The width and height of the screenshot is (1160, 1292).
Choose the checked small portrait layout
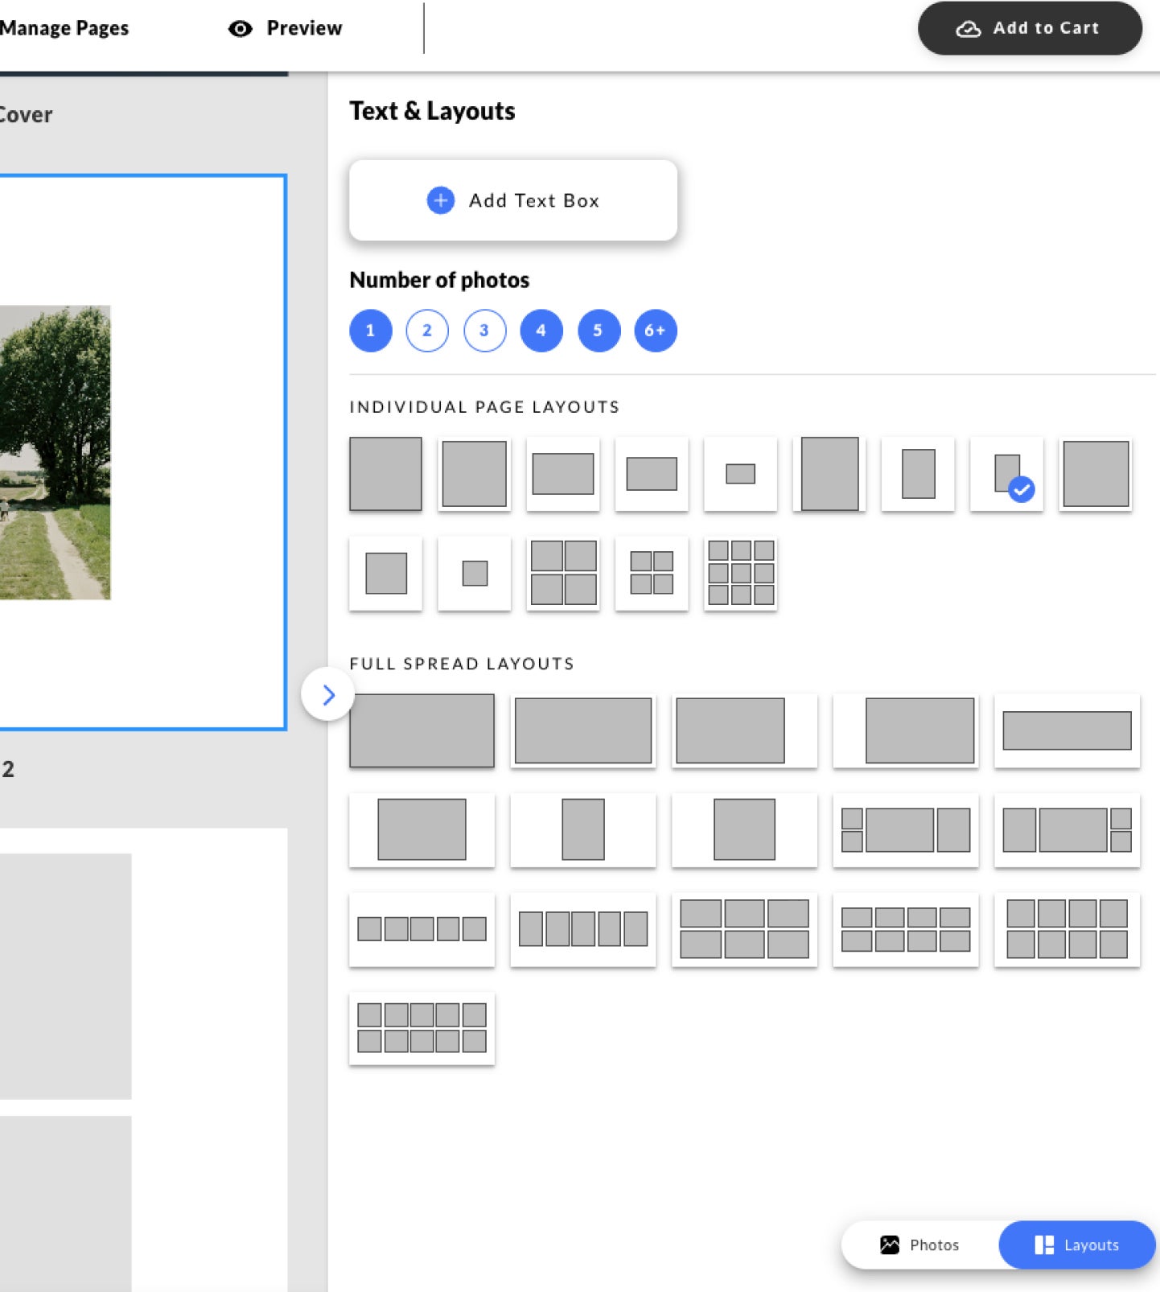(1007, 474)
